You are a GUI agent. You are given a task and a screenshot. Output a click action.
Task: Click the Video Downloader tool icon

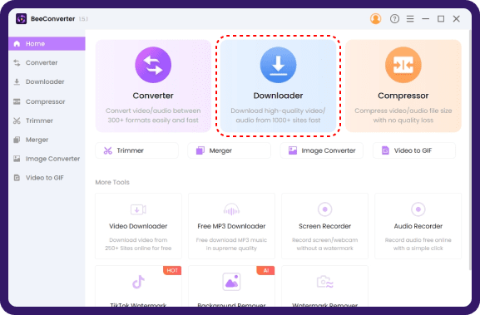pyautogui.click(x=138, y=209)
